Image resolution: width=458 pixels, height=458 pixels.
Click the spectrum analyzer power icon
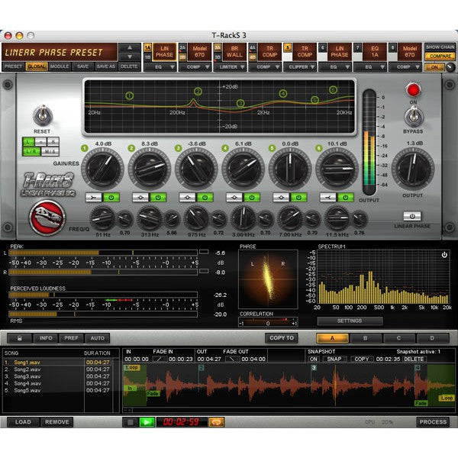[x=444, y=255]
